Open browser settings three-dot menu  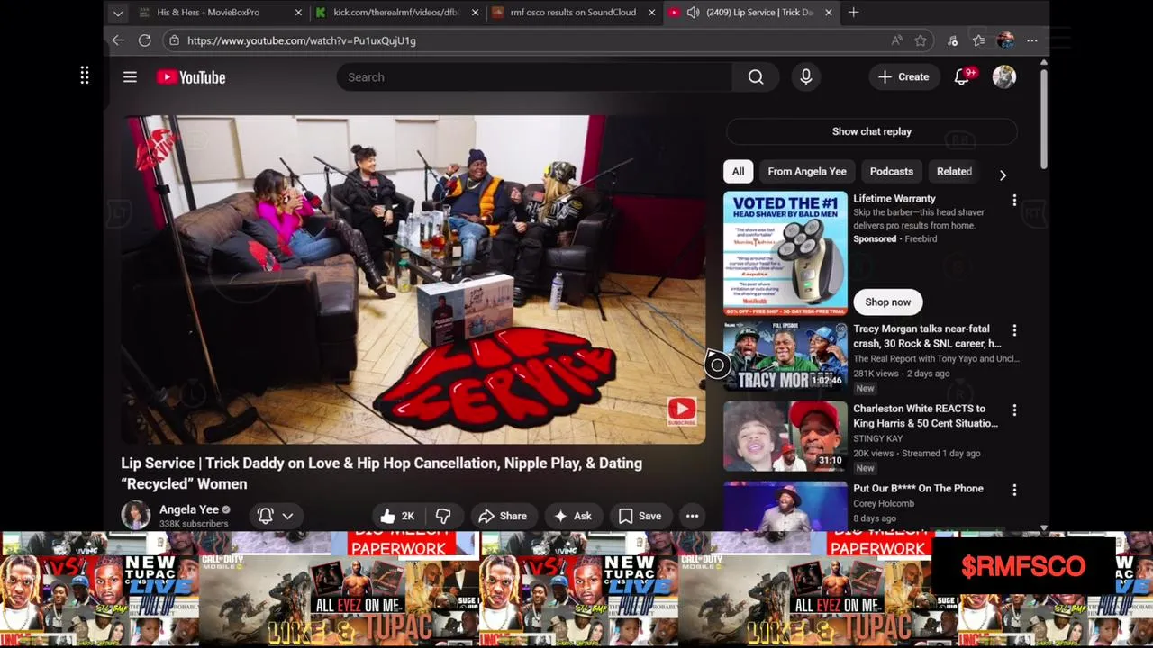coord(1032,40)
